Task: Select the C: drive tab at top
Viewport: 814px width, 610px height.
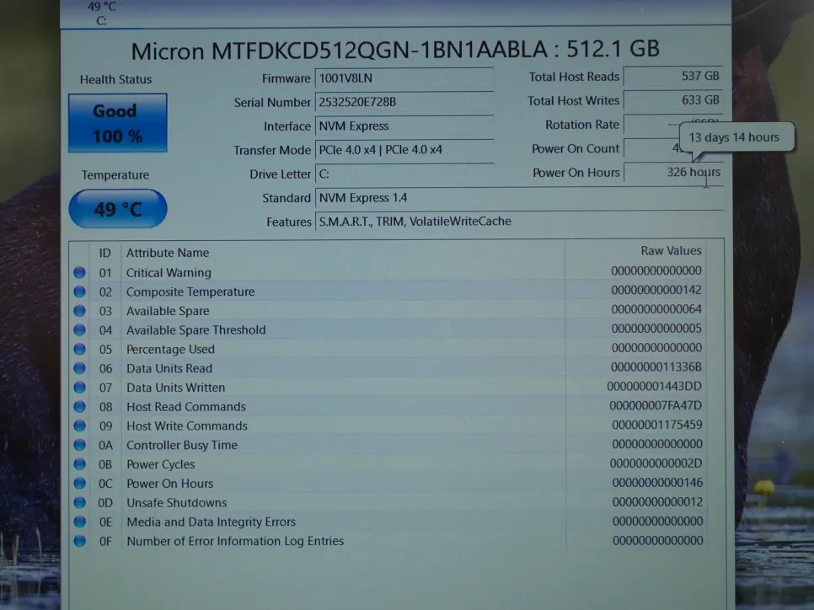Action: pos(101,14)
